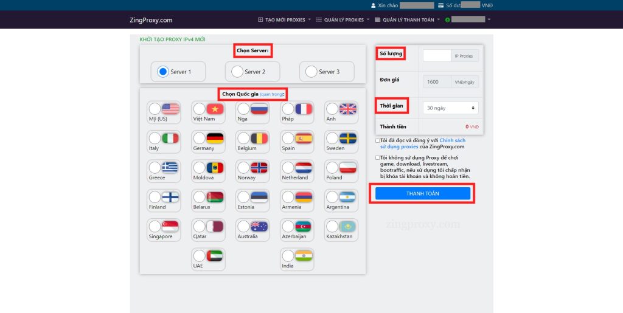Click the green online status icon
623x313 pixels.
pyautogui.click(x=447, y=20)
